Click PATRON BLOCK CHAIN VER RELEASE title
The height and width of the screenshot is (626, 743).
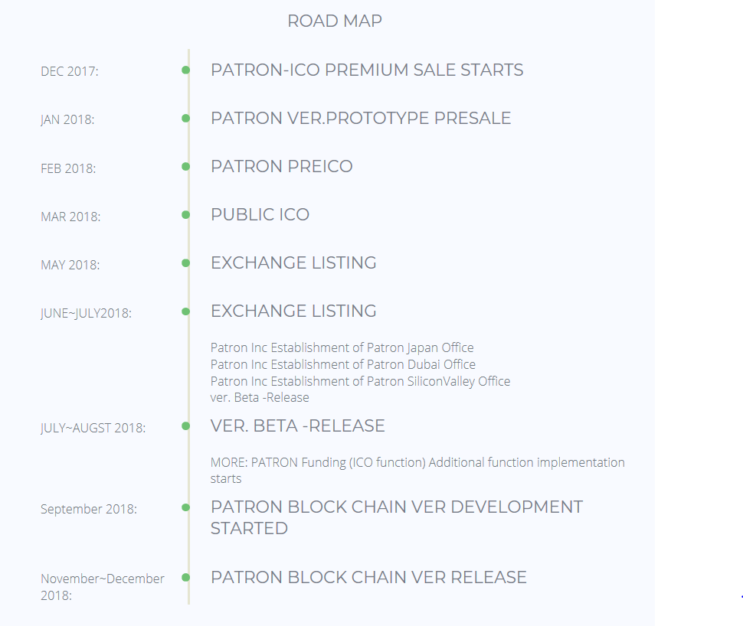coord(368,578)
